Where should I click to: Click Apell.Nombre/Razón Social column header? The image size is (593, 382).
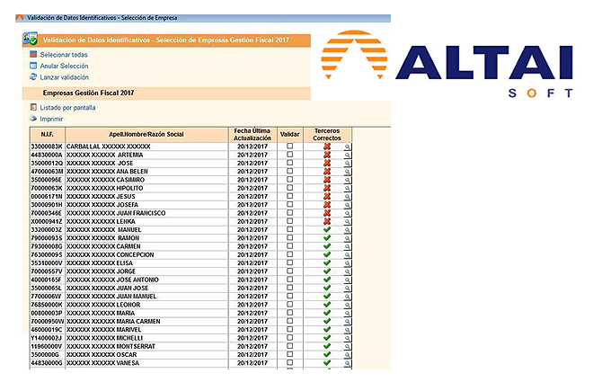tap(146, 135)
